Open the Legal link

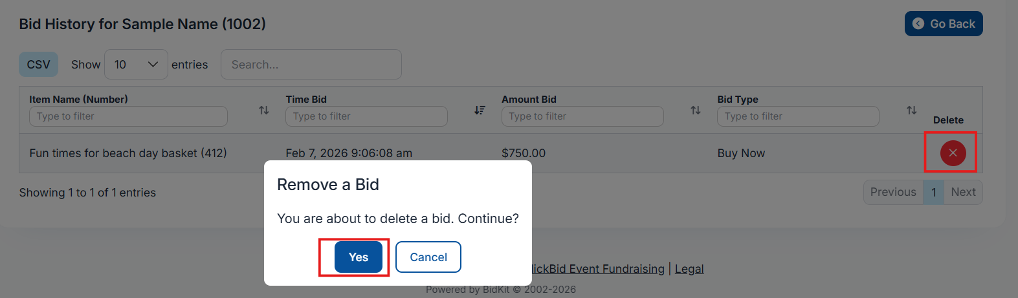(x=689, y=269)
